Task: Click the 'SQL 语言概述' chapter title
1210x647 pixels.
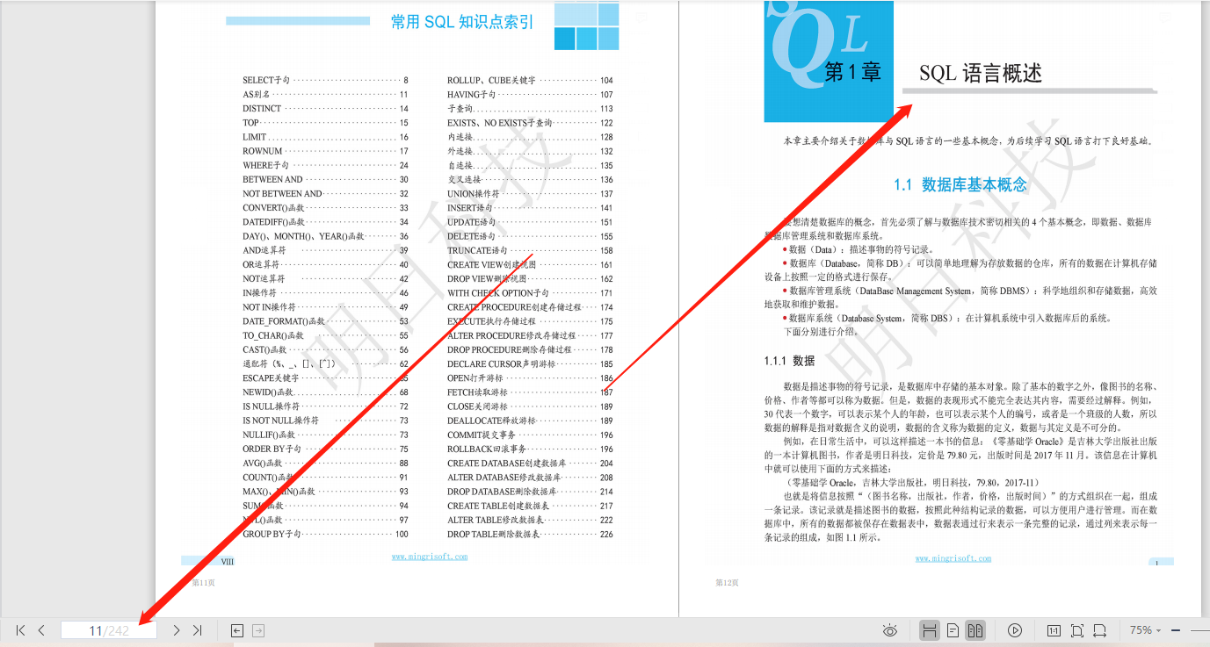Action: [x=981, y=74]
